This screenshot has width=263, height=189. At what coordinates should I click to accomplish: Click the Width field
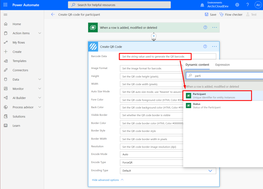click(x=152, y=84)
